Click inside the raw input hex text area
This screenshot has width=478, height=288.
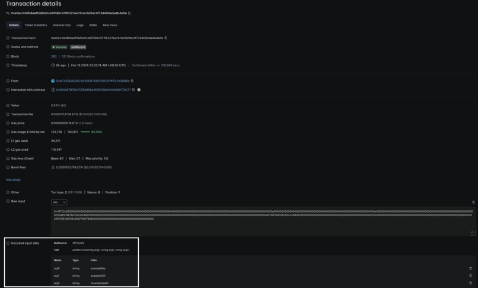pos(263,221)
